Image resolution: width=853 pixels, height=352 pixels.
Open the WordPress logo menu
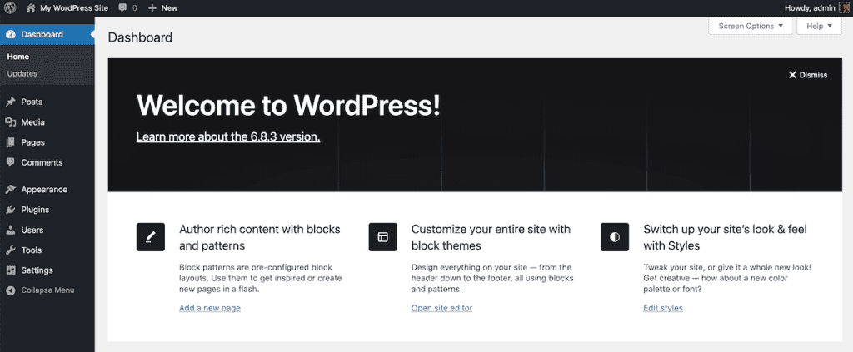coord(10,8)
